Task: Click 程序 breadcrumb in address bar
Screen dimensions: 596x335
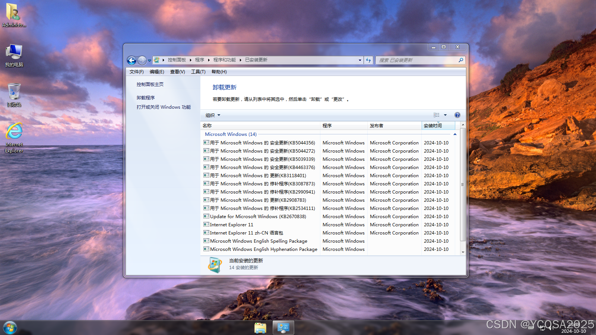Action: (x=200, y=60)
